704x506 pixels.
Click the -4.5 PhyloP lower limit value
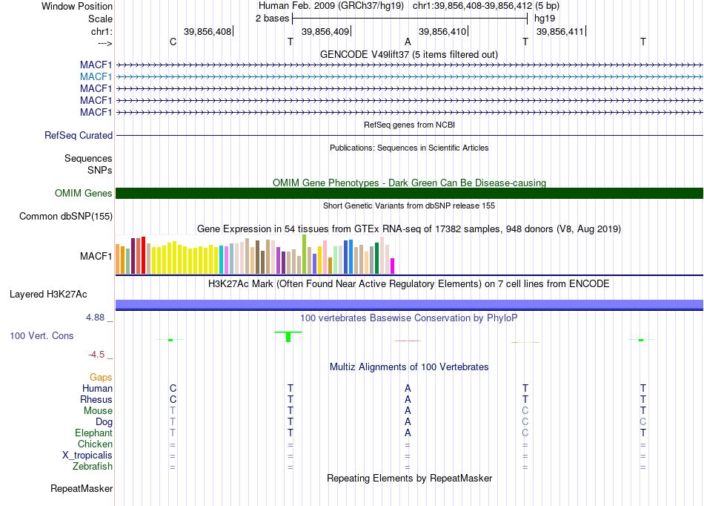click(x=96, y=355)
